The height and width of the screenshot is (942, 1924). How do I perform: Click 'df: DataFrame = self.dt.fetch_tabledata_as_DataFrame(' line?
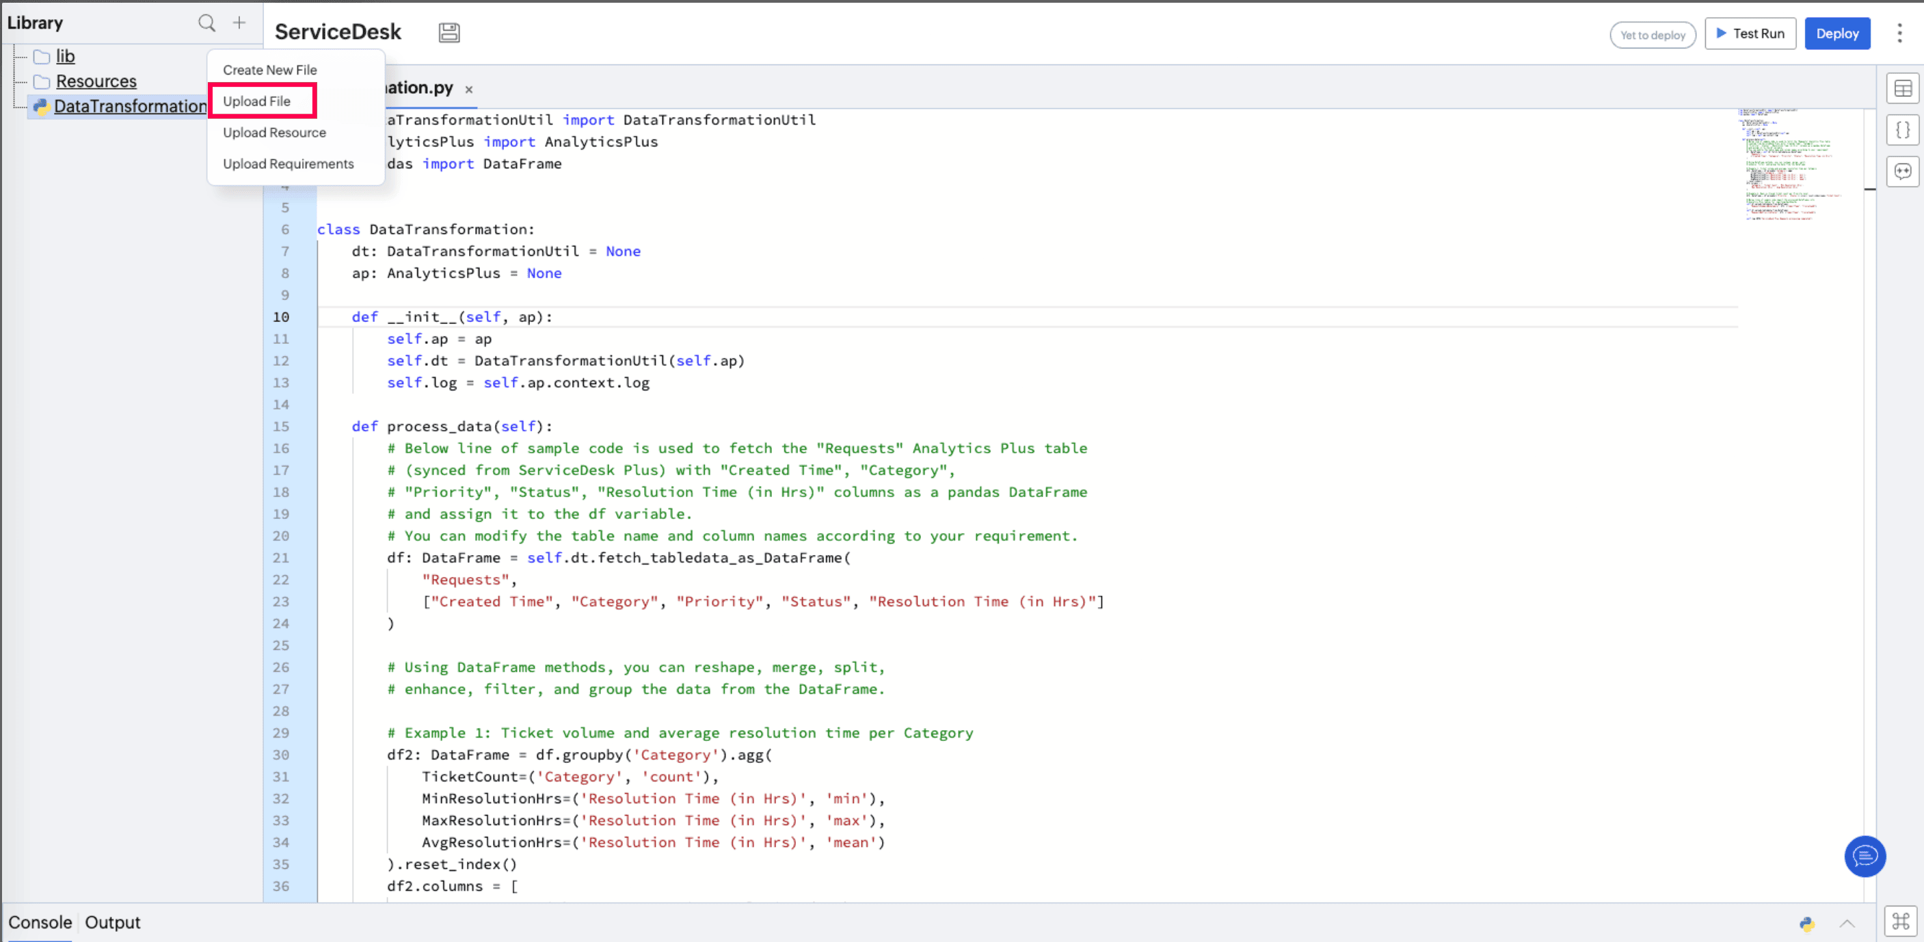tap(619, 559)
